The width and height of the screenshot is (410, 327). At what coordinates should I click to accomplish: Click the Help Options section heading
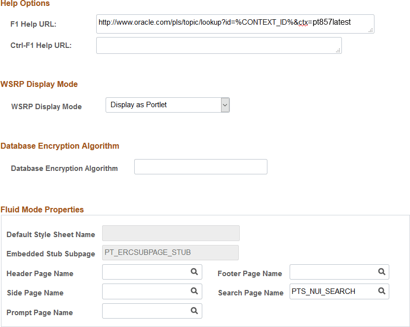(25, 4)
